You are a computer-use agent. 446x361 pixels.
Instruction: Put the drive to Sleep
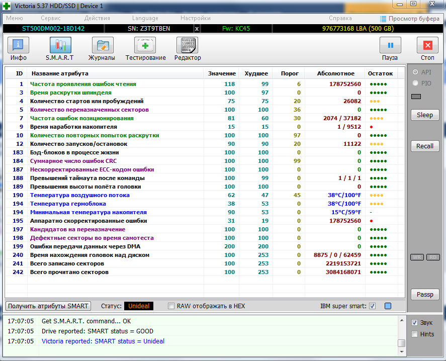pos(425,115)
